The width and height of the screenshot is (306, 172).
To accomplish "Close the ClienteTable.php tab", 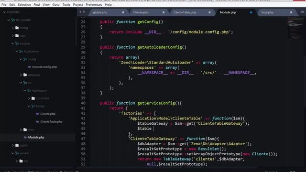I will point(209,12).
